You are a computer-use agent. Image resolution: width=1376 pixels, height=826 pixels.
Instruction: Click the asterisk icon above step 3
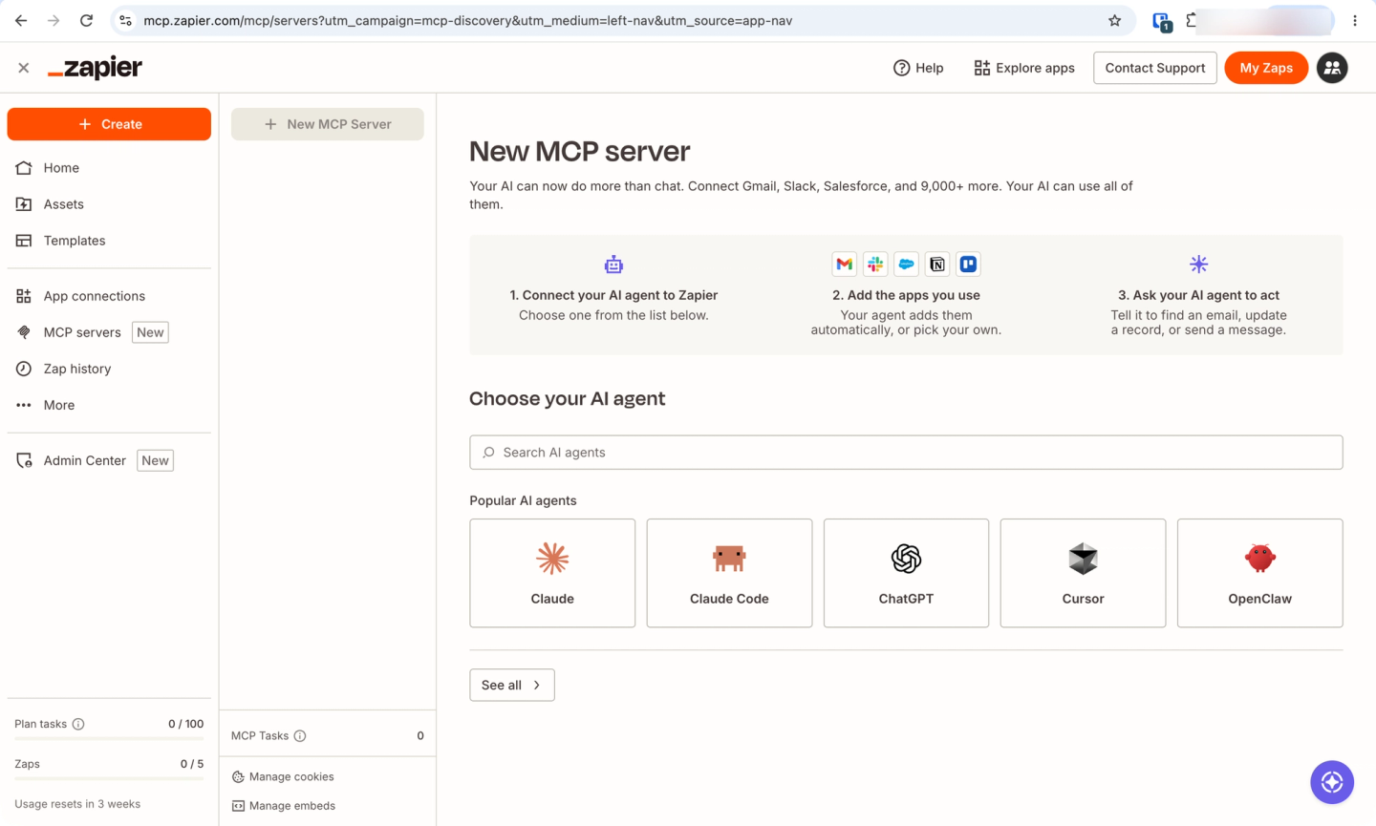(1198, 264)
